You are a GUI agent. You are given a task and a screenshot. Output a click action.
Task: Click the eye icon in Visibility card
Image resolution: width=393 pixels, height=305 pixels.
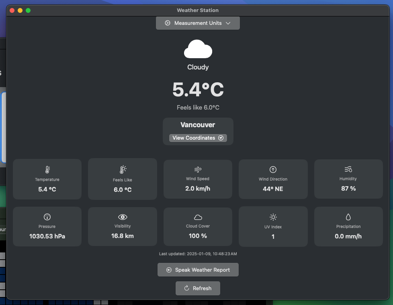(123, 217)
